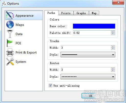
Task: Focus the Palette shift value field
Action: (92, 33)
